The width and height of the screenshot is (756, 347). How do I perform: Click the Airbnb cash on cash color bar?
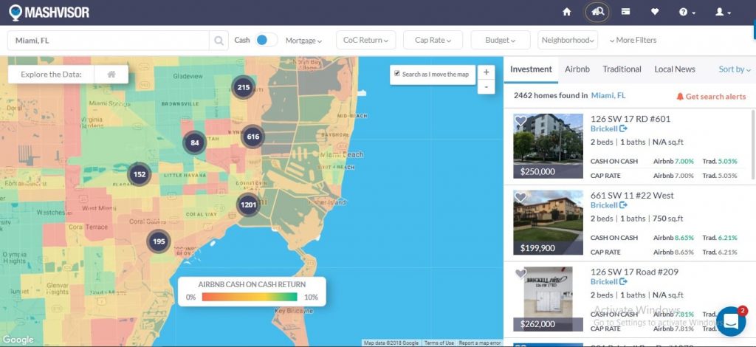(x=251, y=297)
